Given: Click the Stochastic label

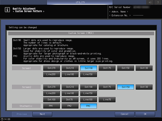Looking at the screenshot, I should 26,106.
